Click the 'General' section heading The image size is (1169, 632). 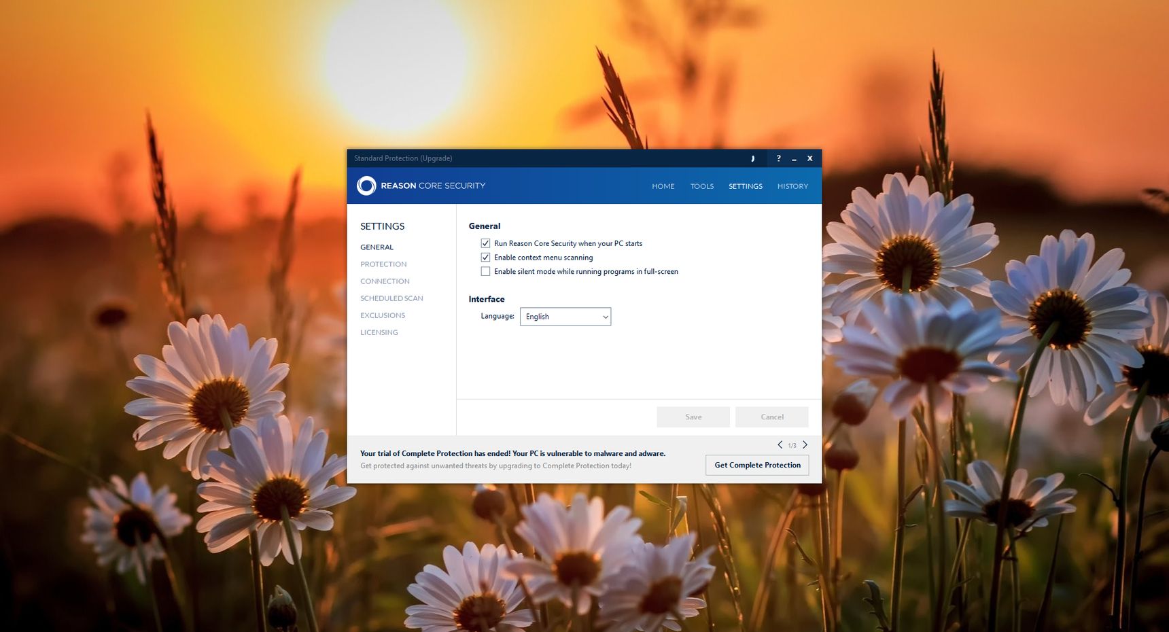(485, 226)
